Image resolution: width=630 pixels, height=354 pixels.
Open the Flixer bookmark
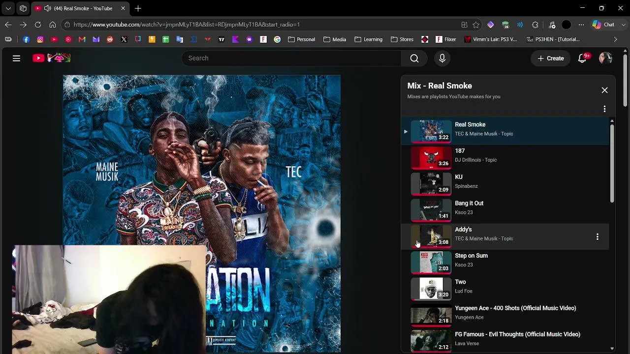click(446, 39)
